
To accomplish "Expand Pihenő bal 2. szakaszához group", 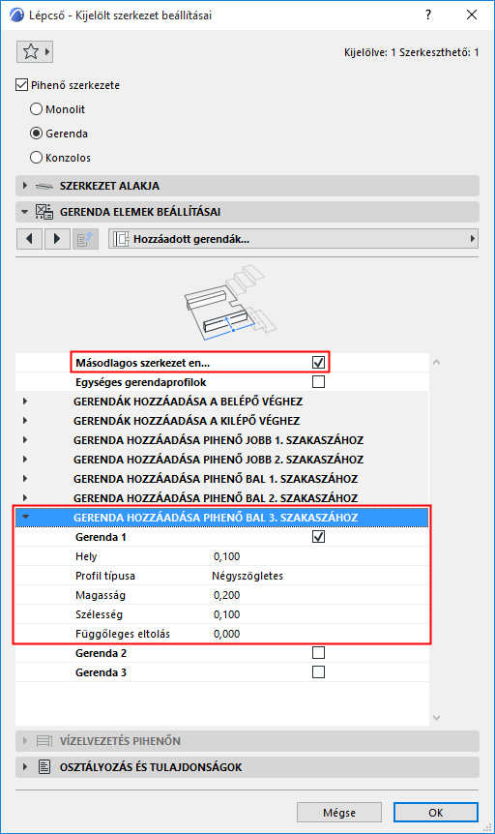I will pos(25,498).
